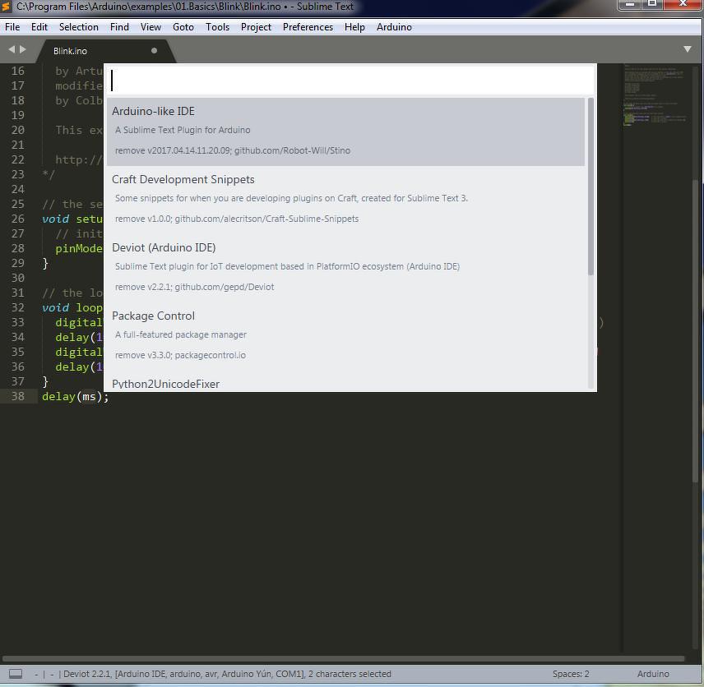Click the delay(ms); code line

tap(76, 397)
